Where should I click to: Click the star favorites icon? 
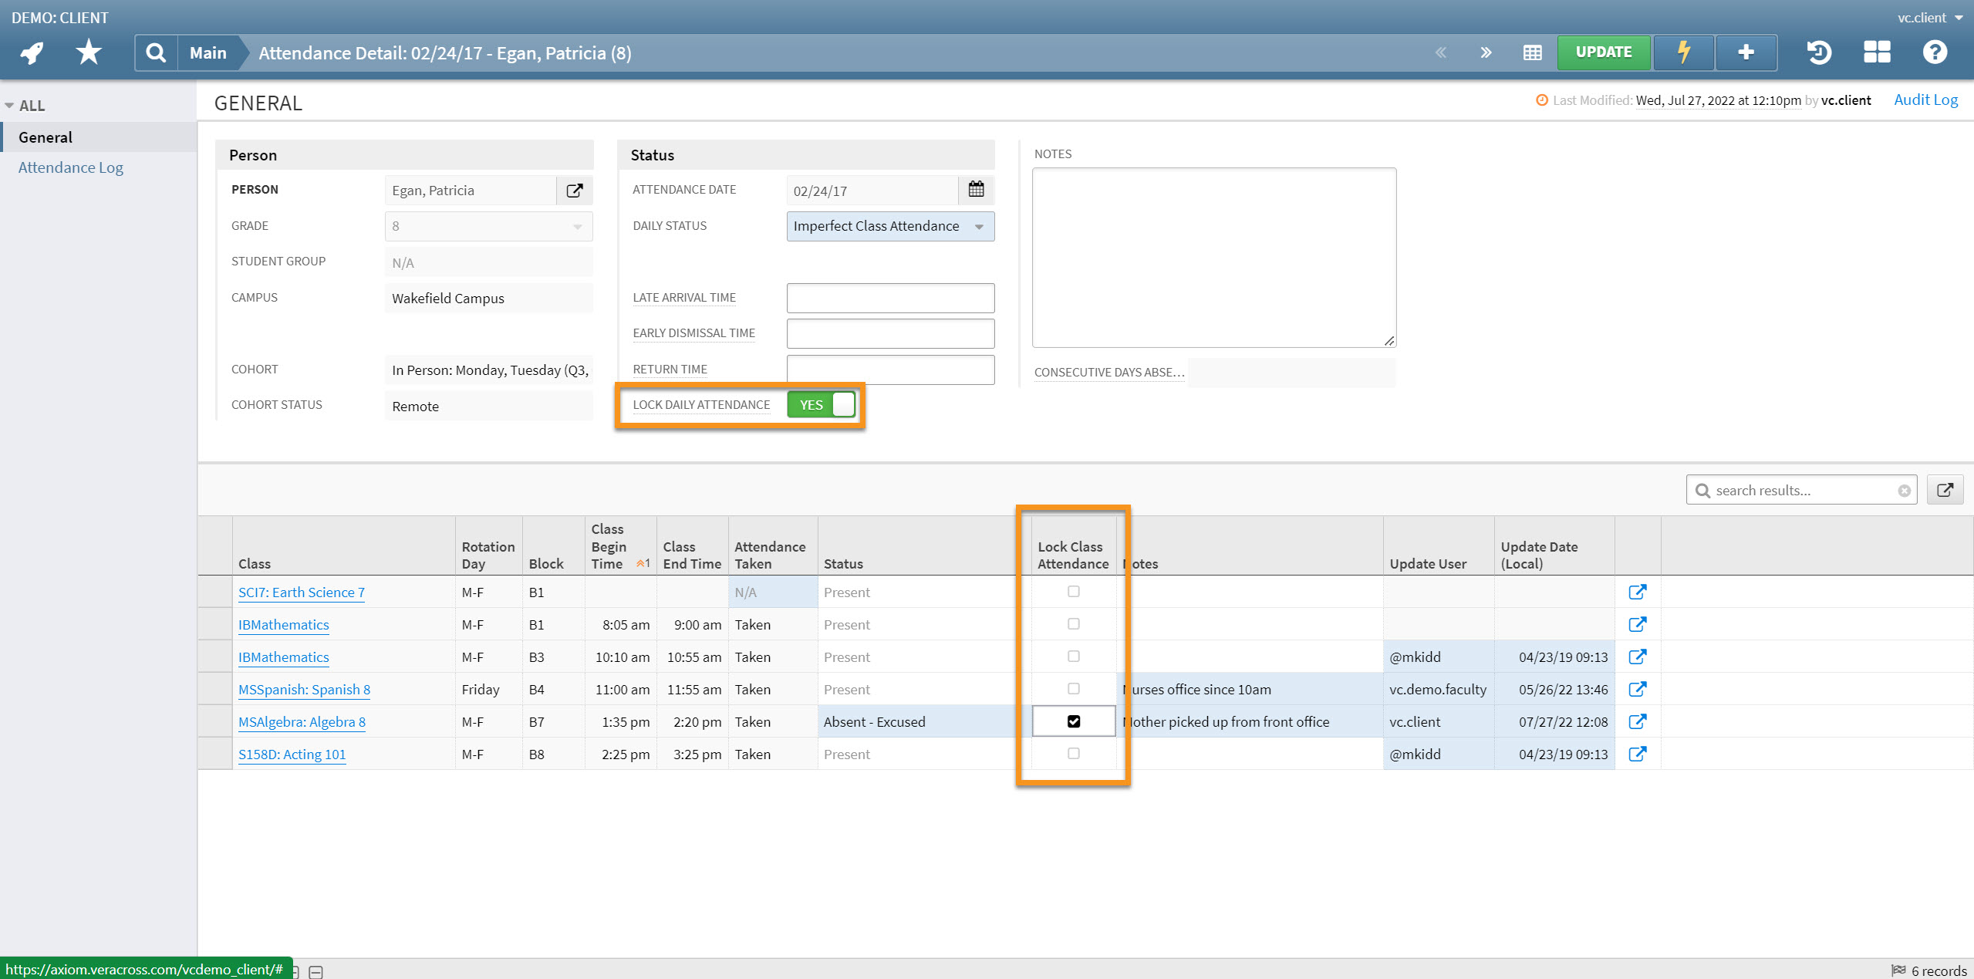(x=89, y=52)
